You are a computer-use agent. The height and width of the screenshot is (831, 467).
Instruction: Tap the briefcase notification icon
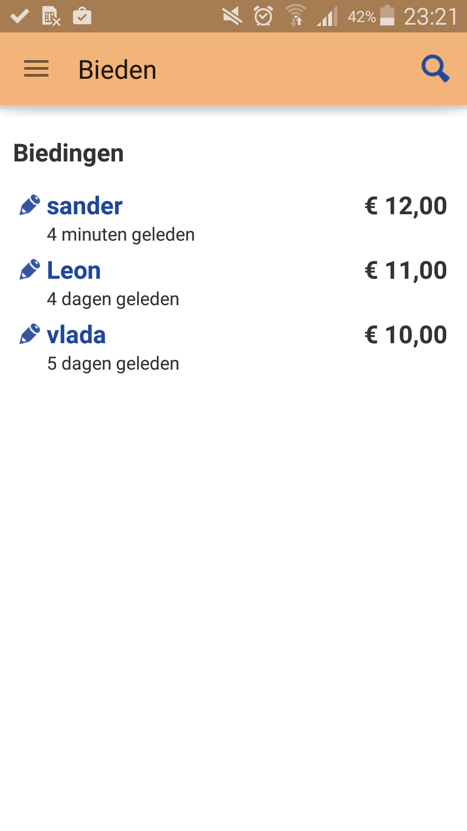(x=82, y=16)
